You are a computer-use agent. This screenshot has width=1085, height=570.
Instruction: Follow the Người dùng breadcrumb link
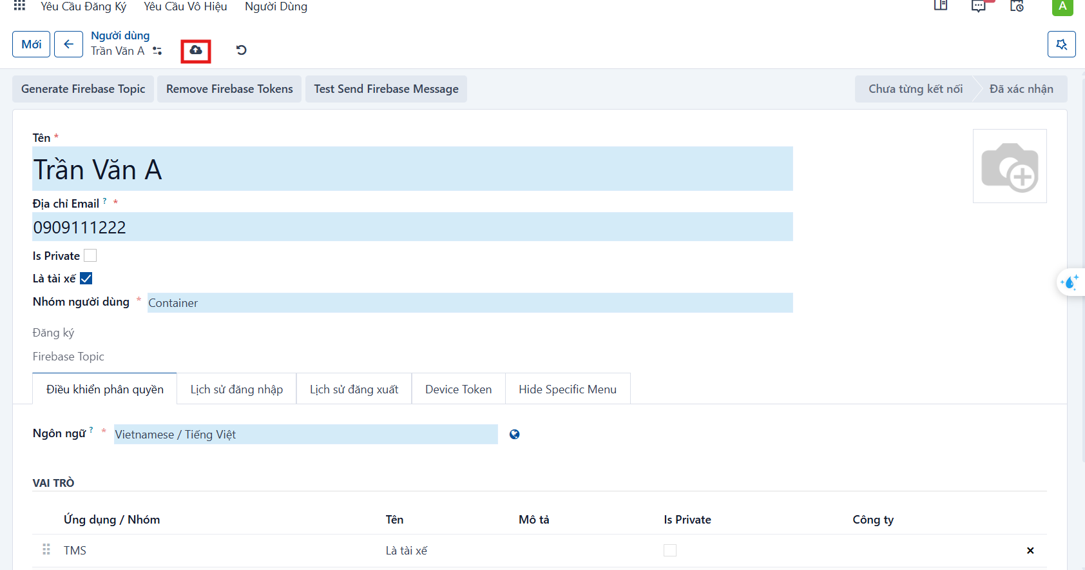point(120,35)
